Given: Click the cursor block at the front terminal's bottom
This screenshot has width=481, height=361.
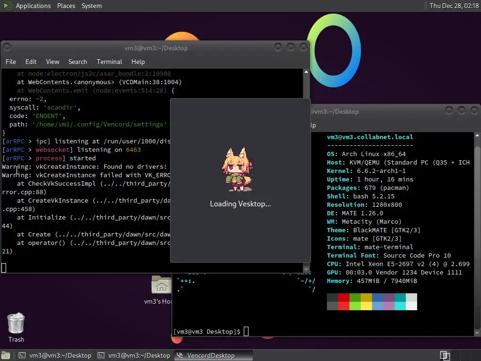Looking at the screenshot, I should coord(4,268).
